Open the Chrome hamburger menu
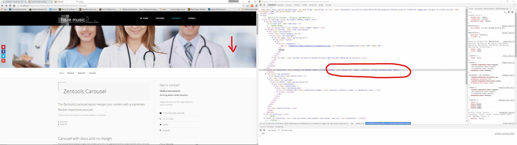The width and height of the screenshot is (517, 145). (256, 6)
